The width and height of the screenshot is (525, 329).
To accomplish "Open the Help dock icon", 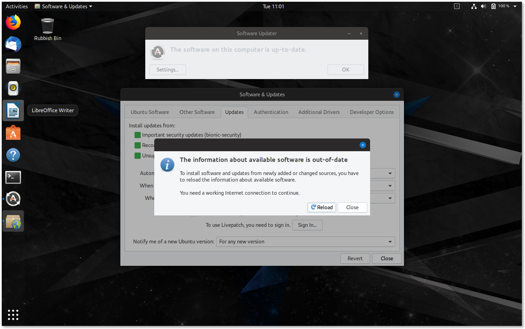I will (x=13, y=155).
